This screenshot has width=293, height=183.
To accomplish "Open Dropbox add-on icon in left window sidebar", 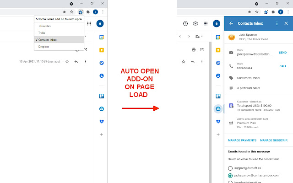I will pos(102,122).
